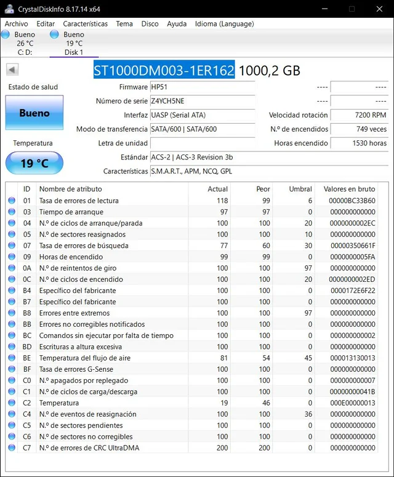Click status orb for attribute 09
The width and height of the screenshot is (394, 477).
[12, 257]
